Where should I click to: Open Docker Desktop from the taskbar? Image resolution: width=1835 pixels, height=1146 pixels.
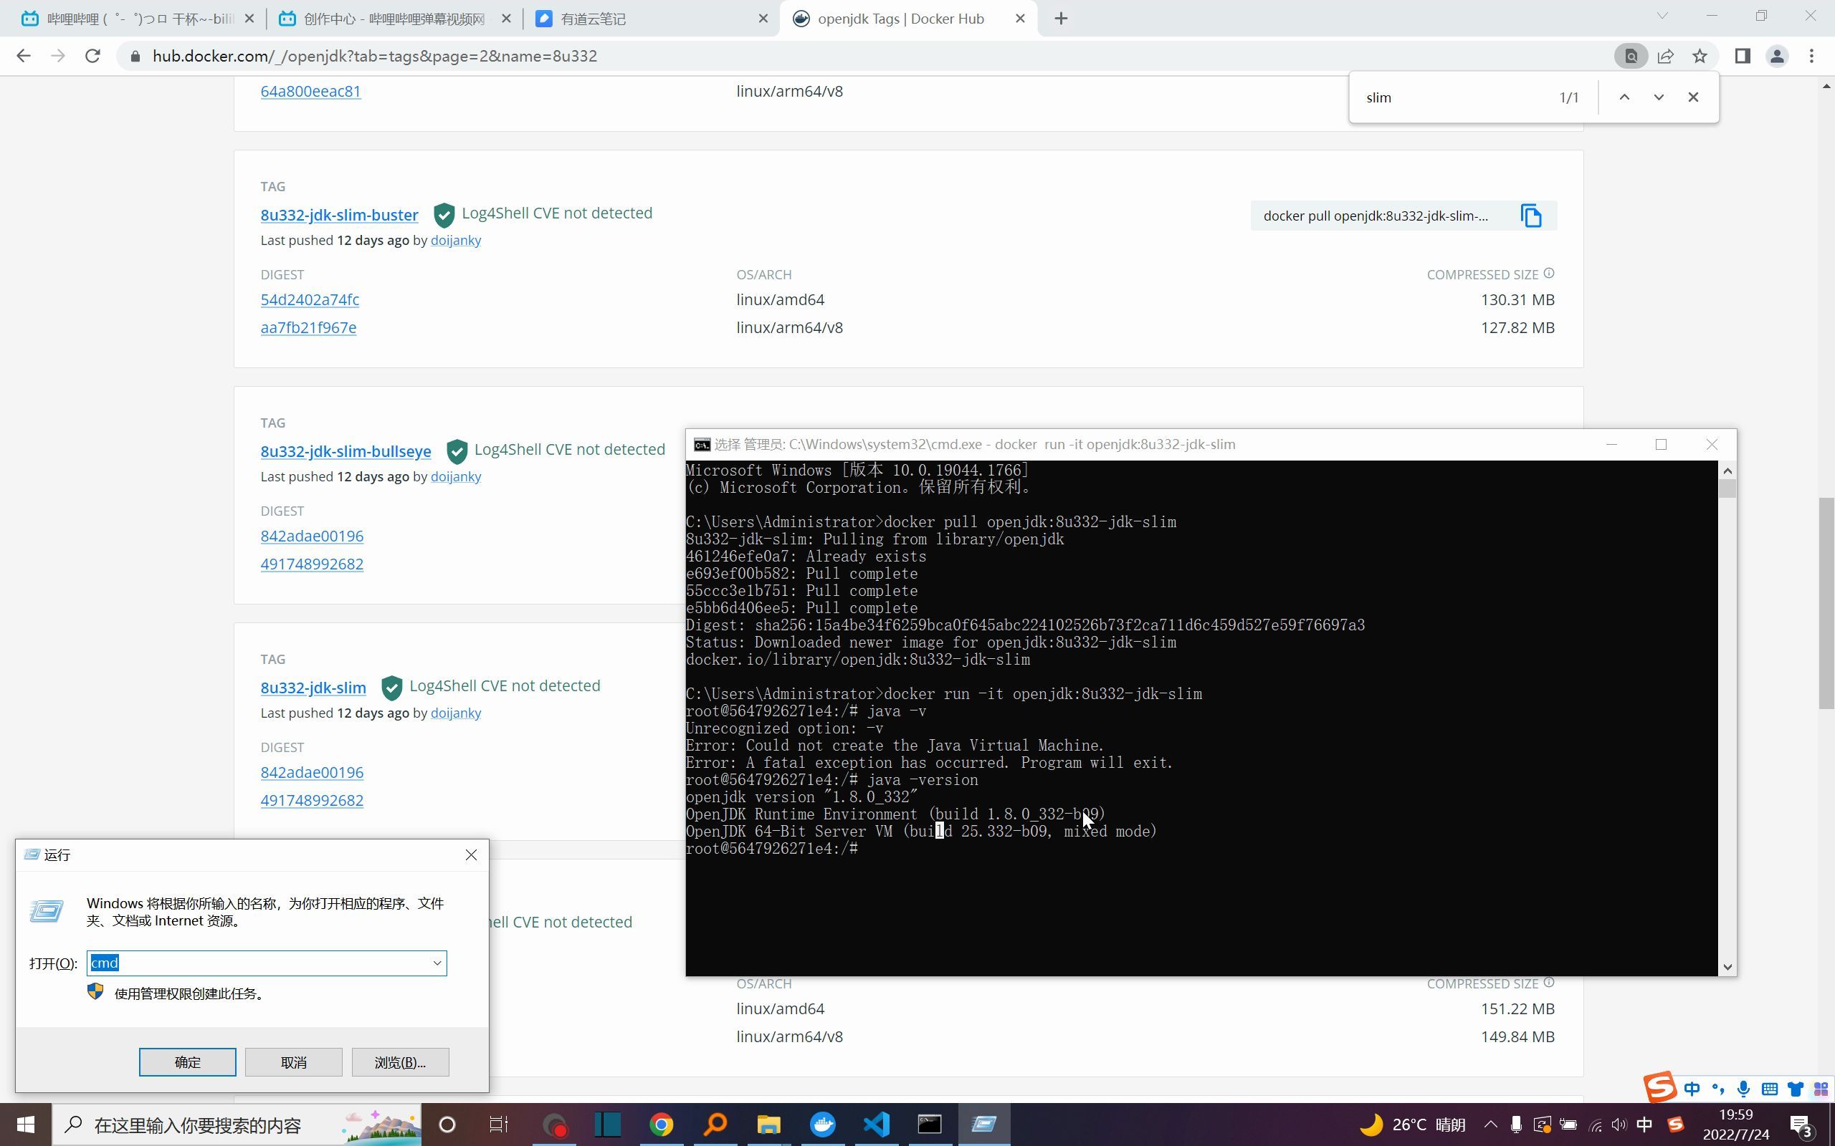tap(824, 1124)
